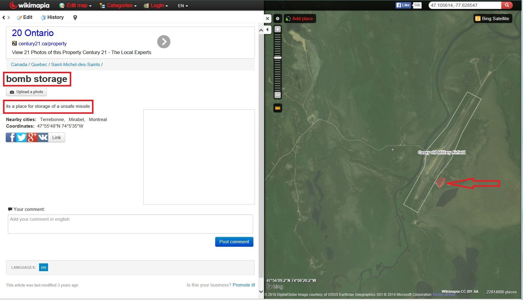
Task: Open the Bing Satellite map type selector
Action: pos(492,19)
